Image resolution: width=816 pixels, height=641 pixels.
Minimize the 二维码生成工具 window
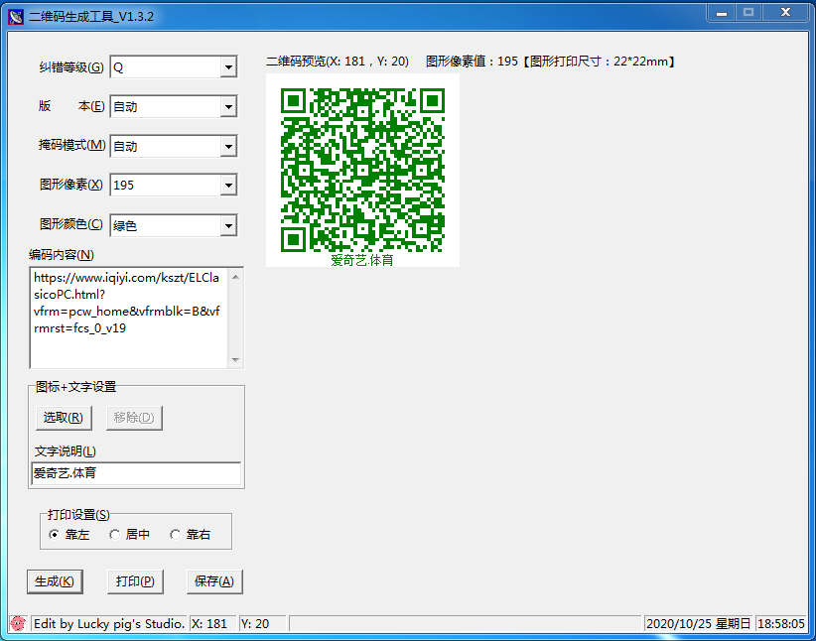pos(723,12)
